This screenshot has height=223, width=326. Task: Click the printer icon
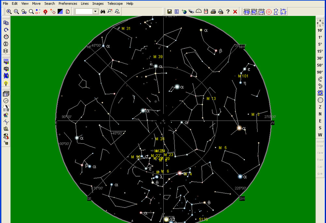pos(213,11)
